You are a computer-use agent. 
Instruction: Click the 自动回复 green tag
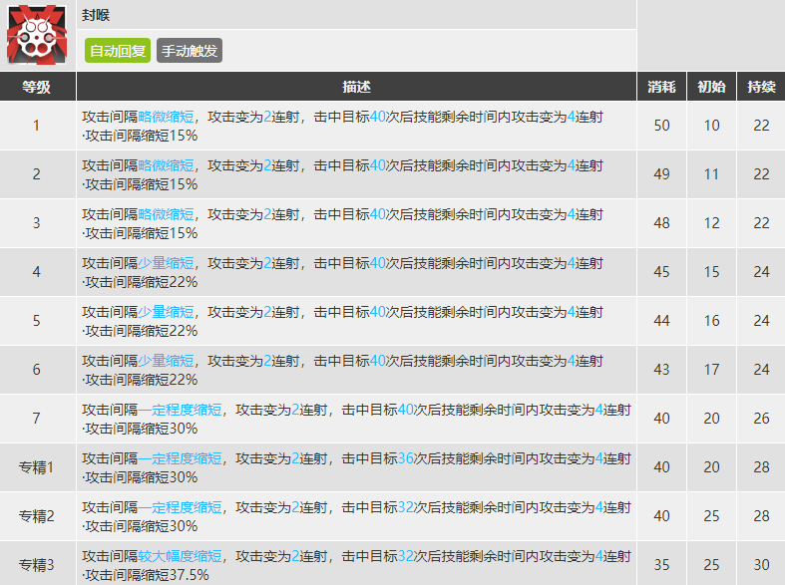click(118, 51)
